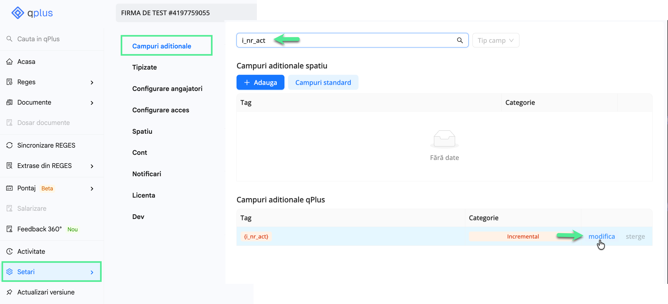Click the qplus logo icon
The height and width of the screenshot is (304, 668).
18,12
